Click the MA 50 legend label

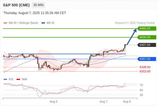51,23
